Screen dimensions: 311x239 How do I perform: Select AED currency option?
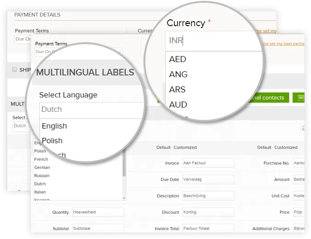[178, 59]
